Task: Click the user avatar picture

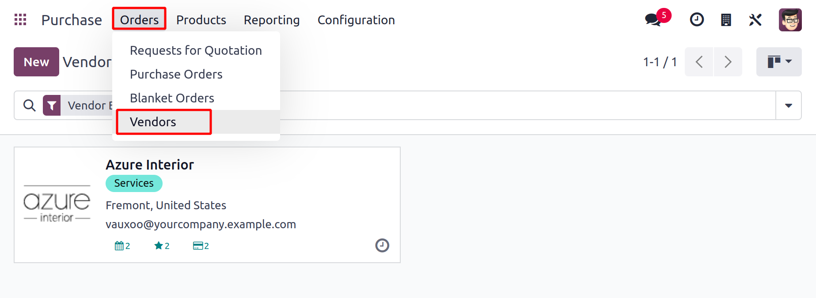Action: coord(790,20)
